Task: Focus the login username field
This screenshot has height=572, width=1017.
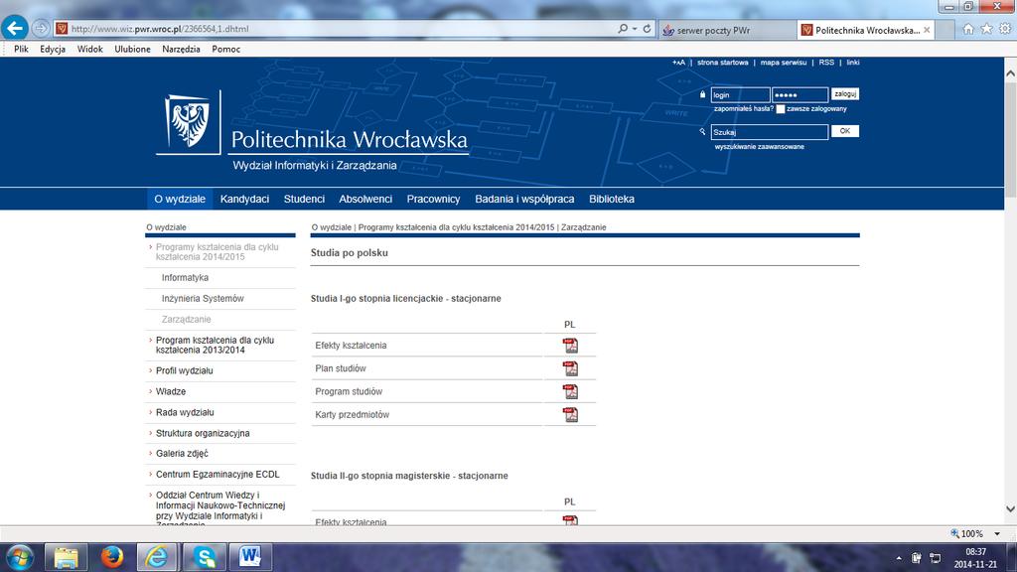Action: pyautogui.click(x=740, y=94)
